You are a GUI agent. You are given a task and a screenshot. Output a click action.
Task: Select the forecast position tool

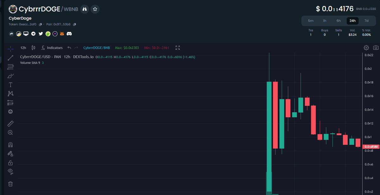(x=10, y=103)
